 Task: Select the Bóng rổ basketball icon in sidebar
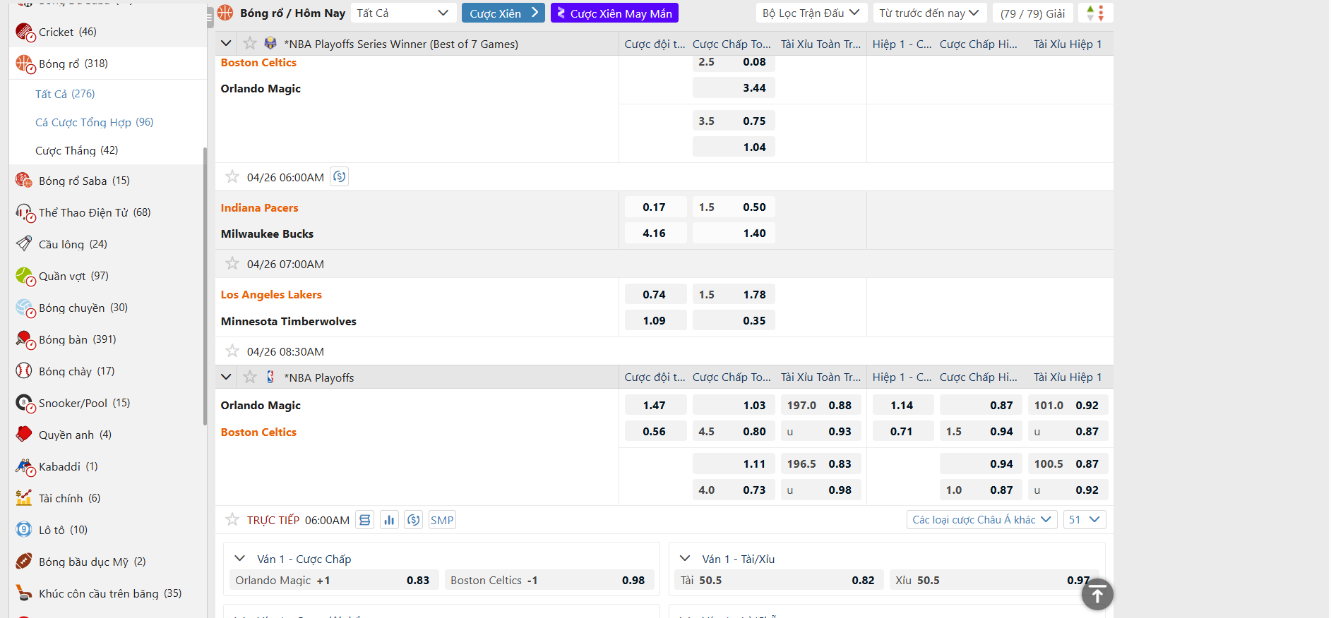click(x=24, y=63)
